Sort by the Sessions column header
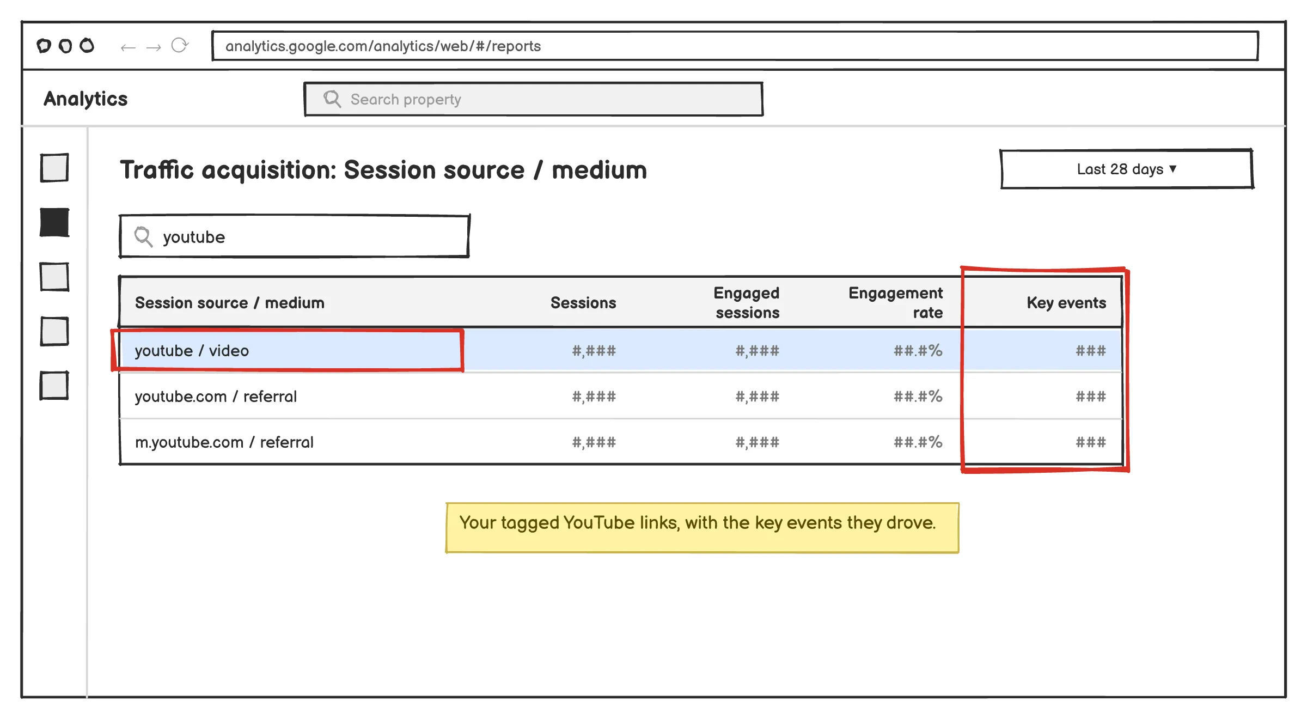This screenshot has width=1307, height=719. (583, 303)
